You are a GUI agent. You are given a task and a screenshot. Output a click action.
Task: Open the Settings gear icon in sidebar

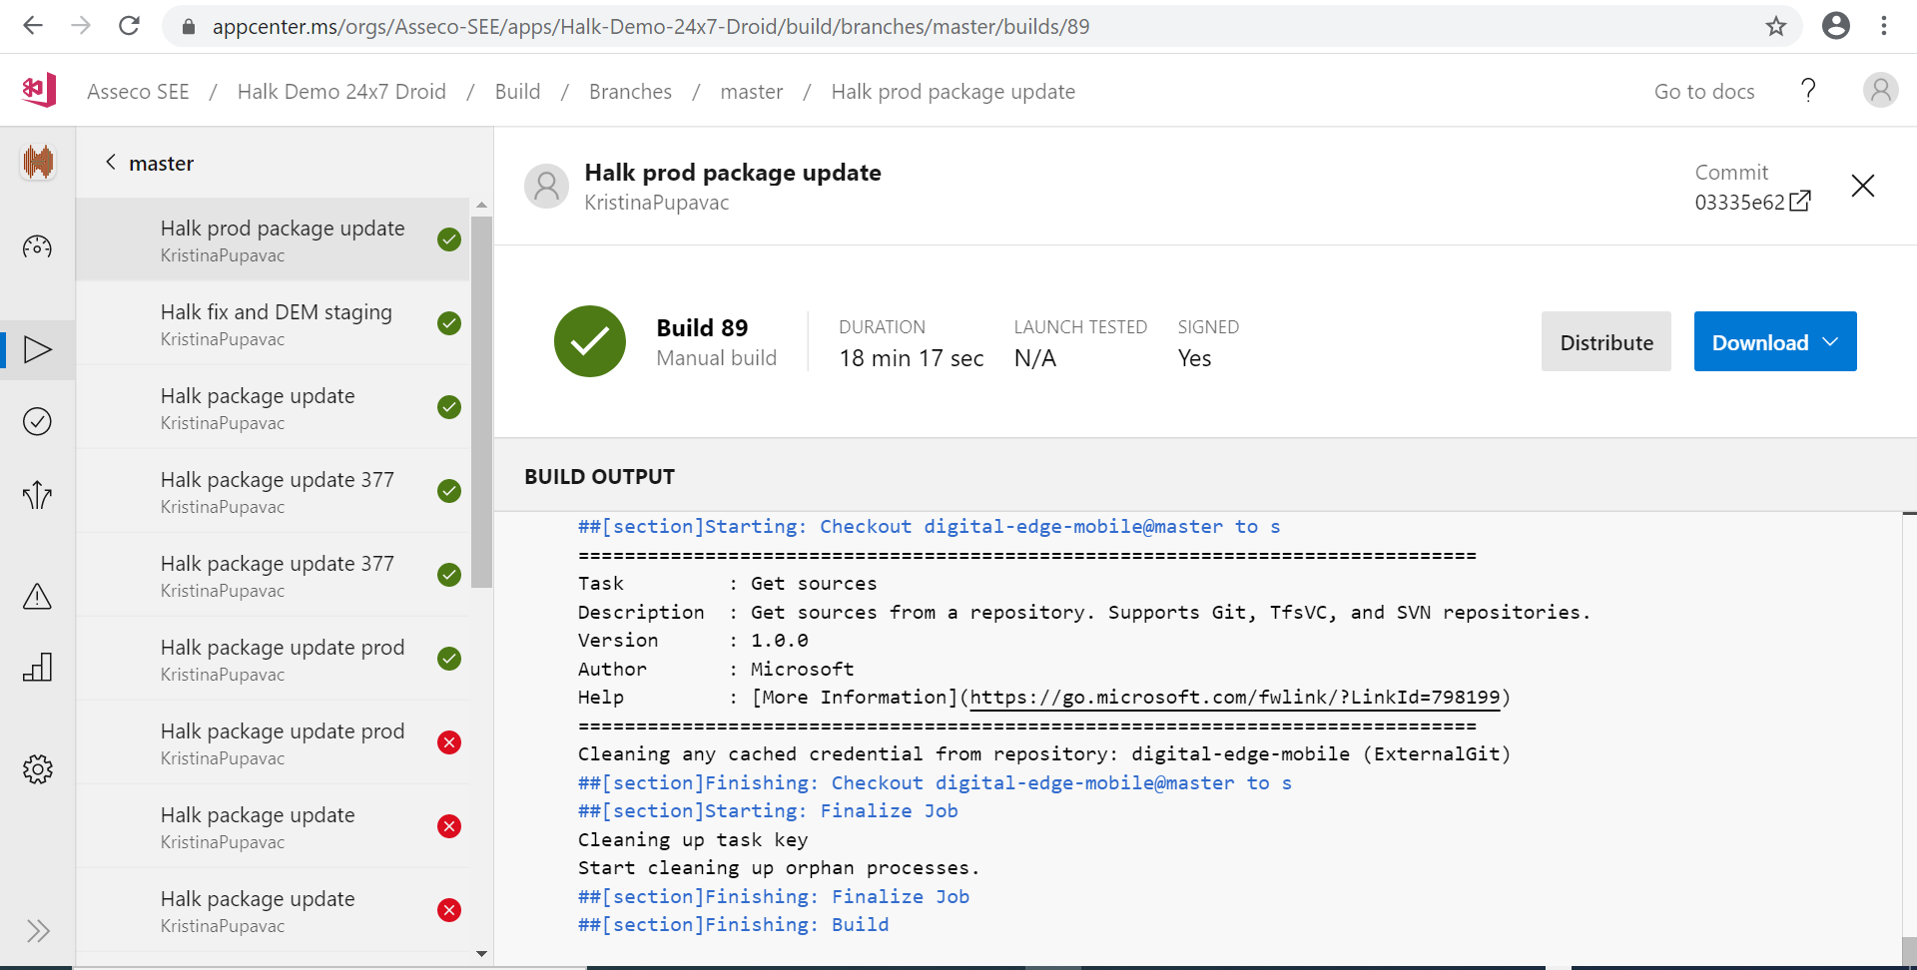[37, 768]
